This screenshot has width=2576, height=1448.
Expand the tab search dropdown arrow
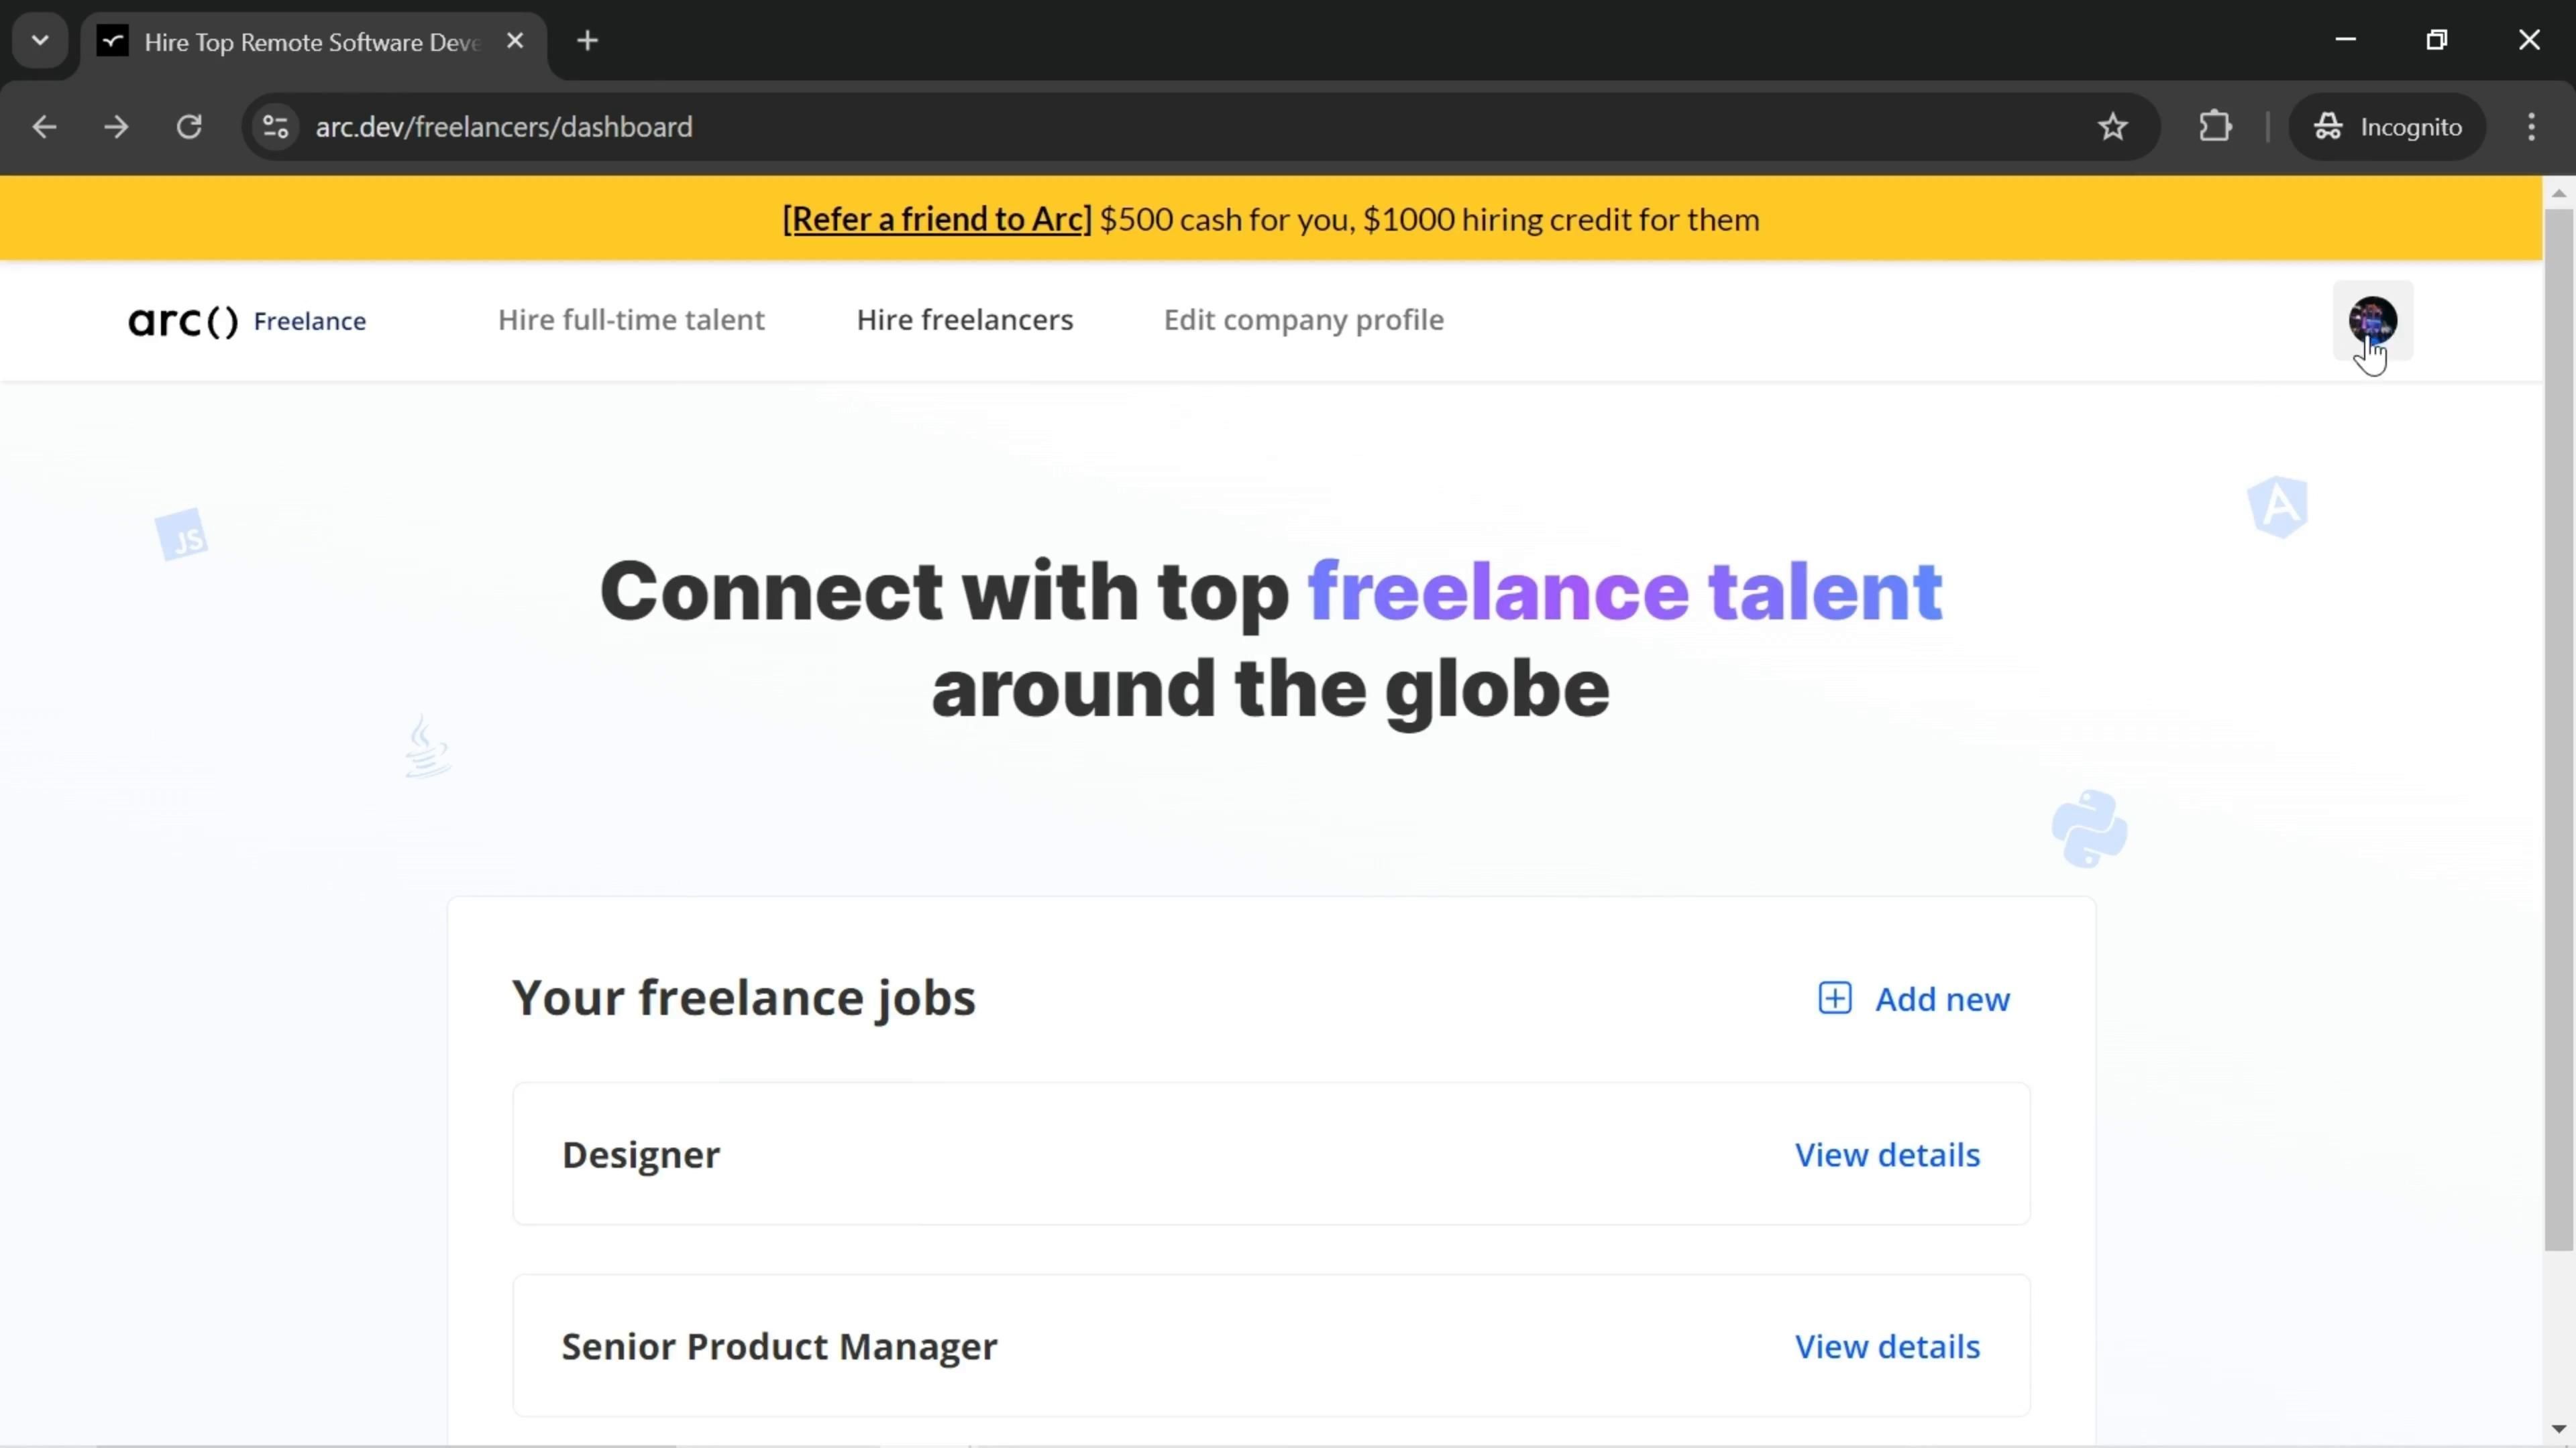pos(40,41)
